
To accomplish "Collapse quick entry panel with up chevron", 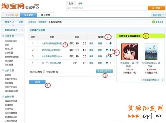I will (x=13, y=25).
